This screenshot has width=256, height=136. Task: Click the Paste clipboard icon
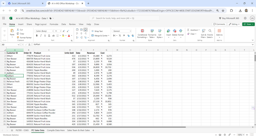12,31
